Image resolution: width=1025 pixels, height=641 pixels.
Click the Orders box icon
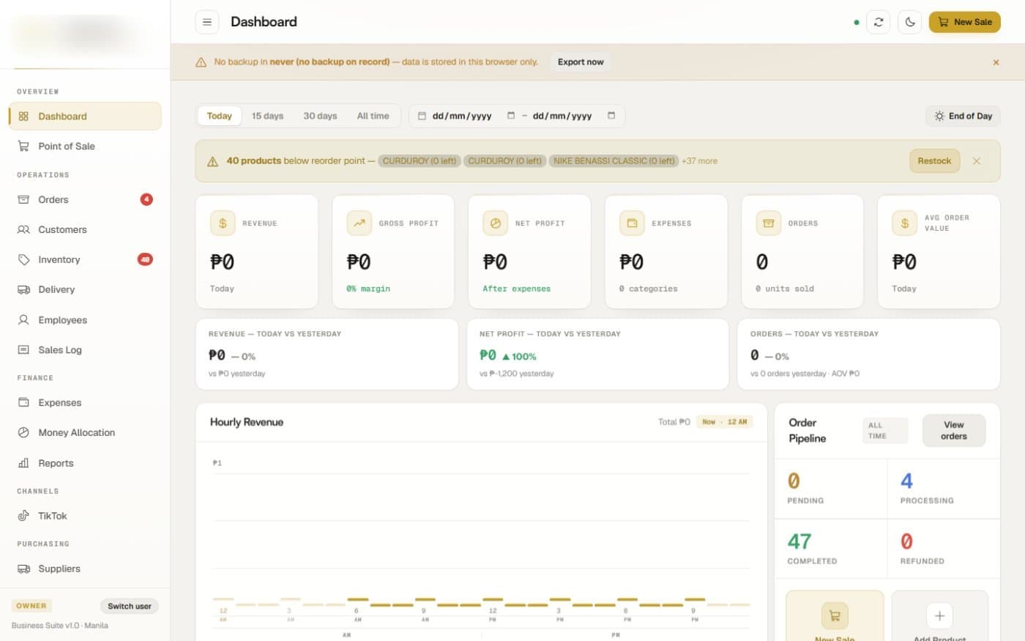pyautogui.click(x=768, y=223)
